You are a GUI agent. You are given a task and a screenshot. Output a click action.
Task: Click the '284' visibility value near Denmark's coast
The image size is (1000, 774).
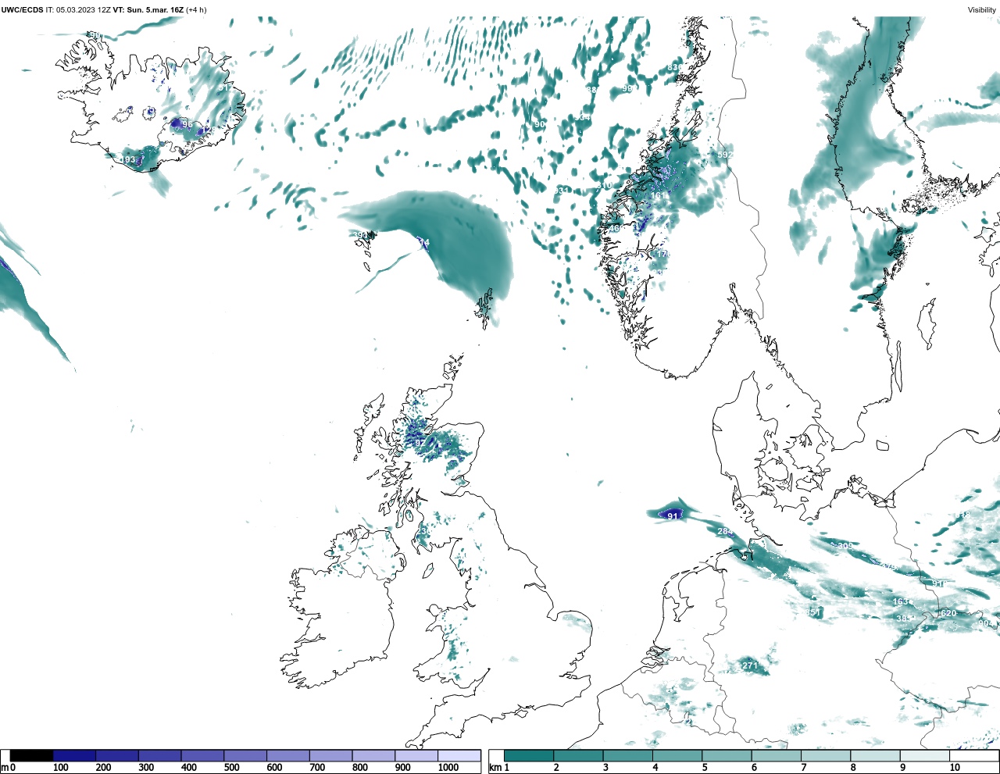click(725, 532)
